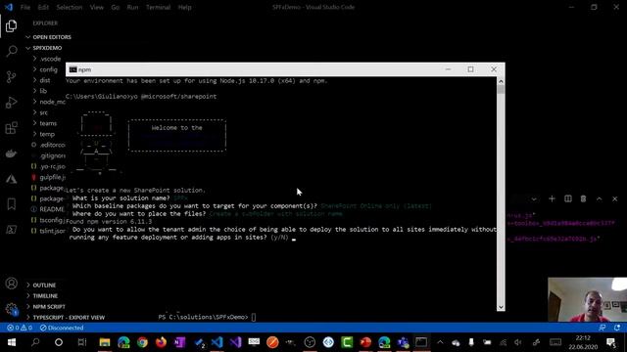Open the Run menu
Viewport: 627px width, 352px height.
click(132, 7)
